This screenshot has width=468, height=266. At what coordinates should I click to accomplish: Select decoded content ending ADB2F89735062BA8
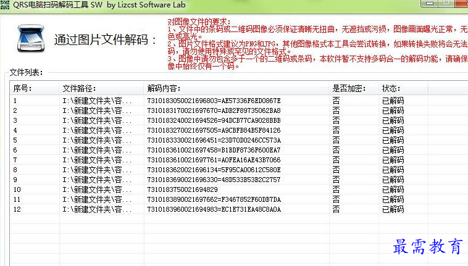pyautogui.click(x=214, y=110)
